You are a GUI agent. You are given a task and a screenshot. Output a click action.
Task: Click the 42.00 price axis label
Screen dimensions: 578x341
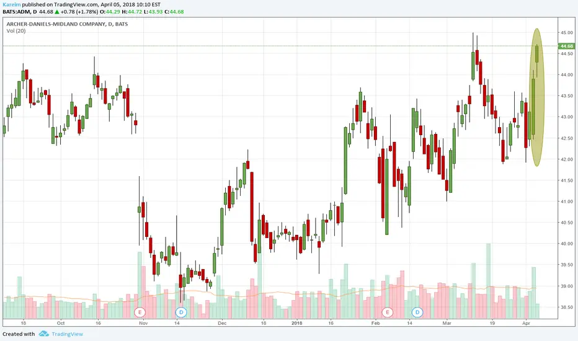[567, 159]
